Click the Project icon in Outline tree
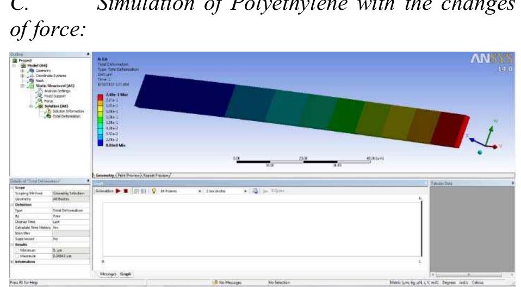This screenshot has height=287, width=521. 15,61
